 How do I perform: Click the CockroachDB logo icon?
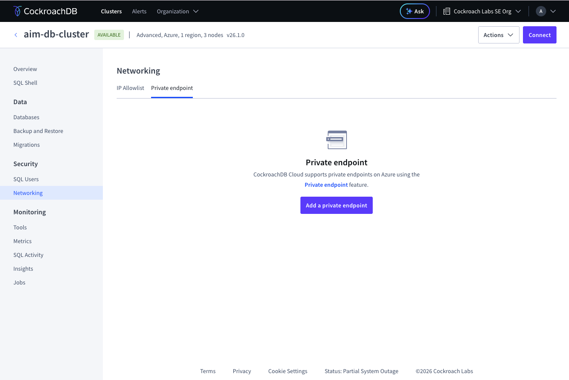click(x=17, y=11)
